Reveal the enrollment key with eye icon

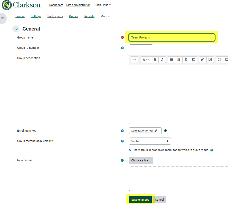coord(165,131)
